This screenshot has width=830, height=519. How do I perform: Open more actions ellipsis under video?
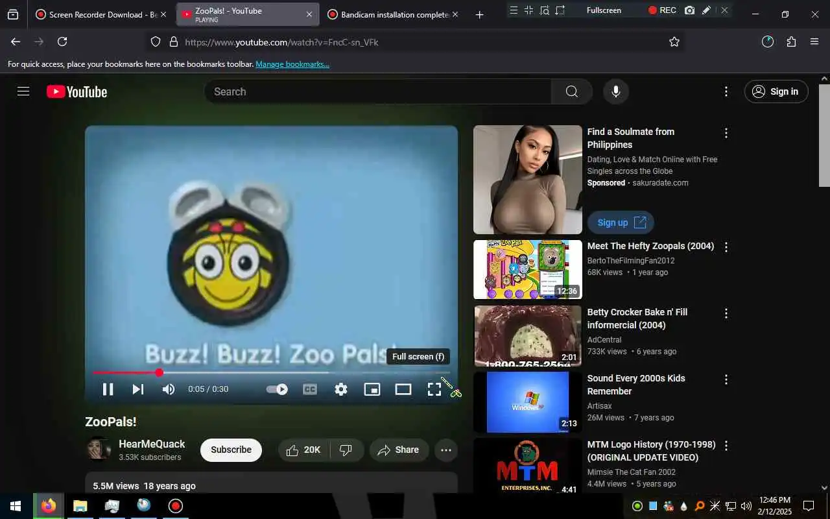click(446, 450)
